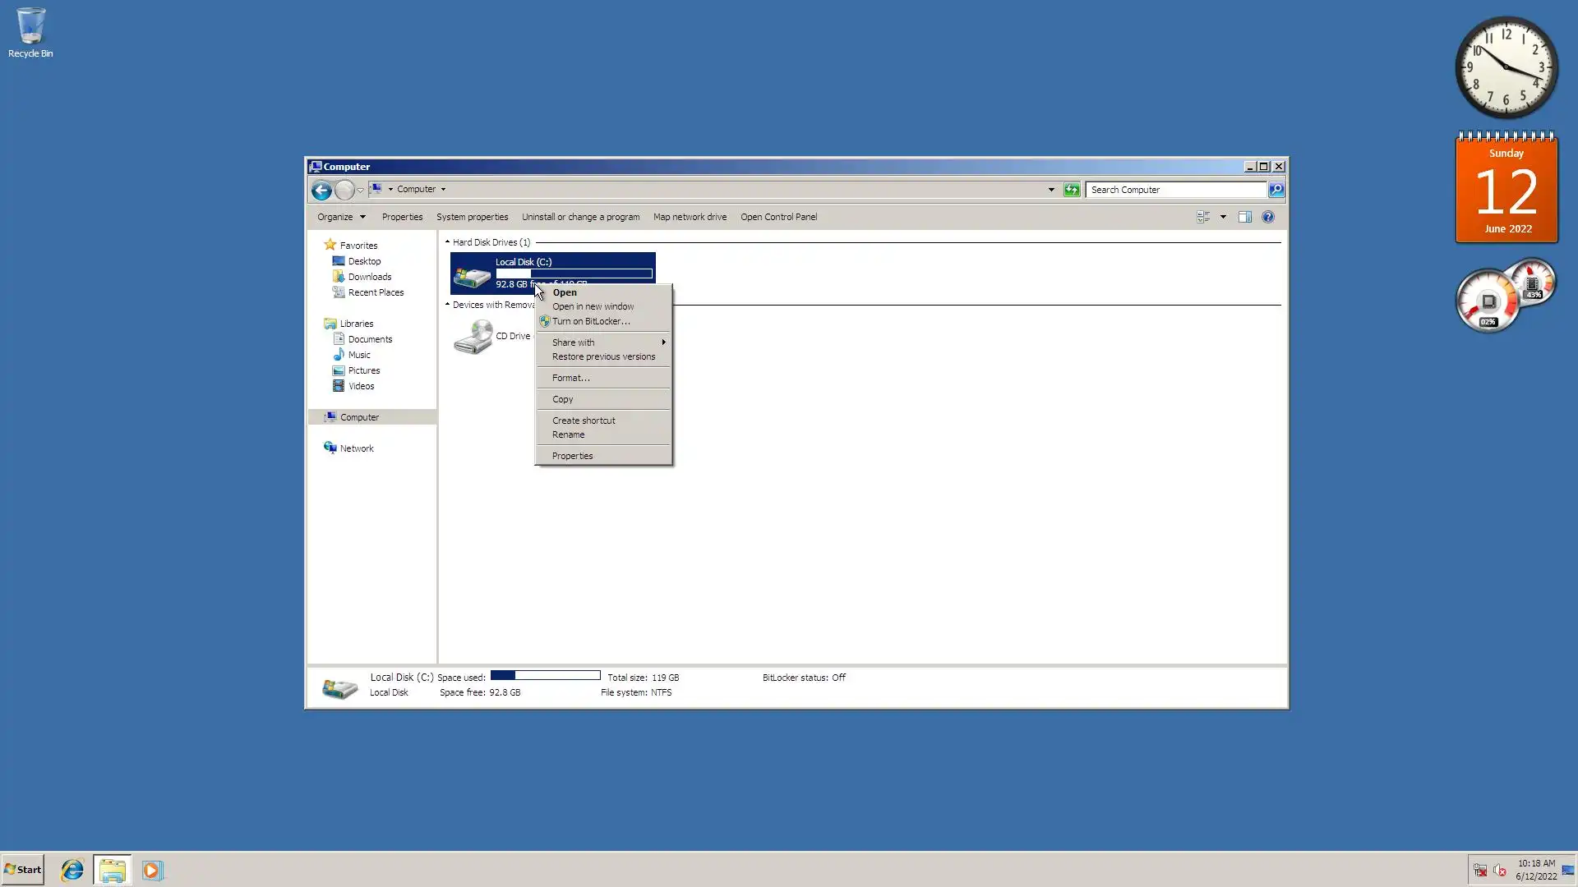Click the Back navigation arrow button
The height and width of the screenshot is (887, 1578).
(x=321, y=190)
